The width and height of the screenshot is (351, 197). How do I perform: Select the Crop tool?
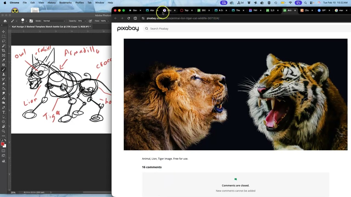click(4, 50)
